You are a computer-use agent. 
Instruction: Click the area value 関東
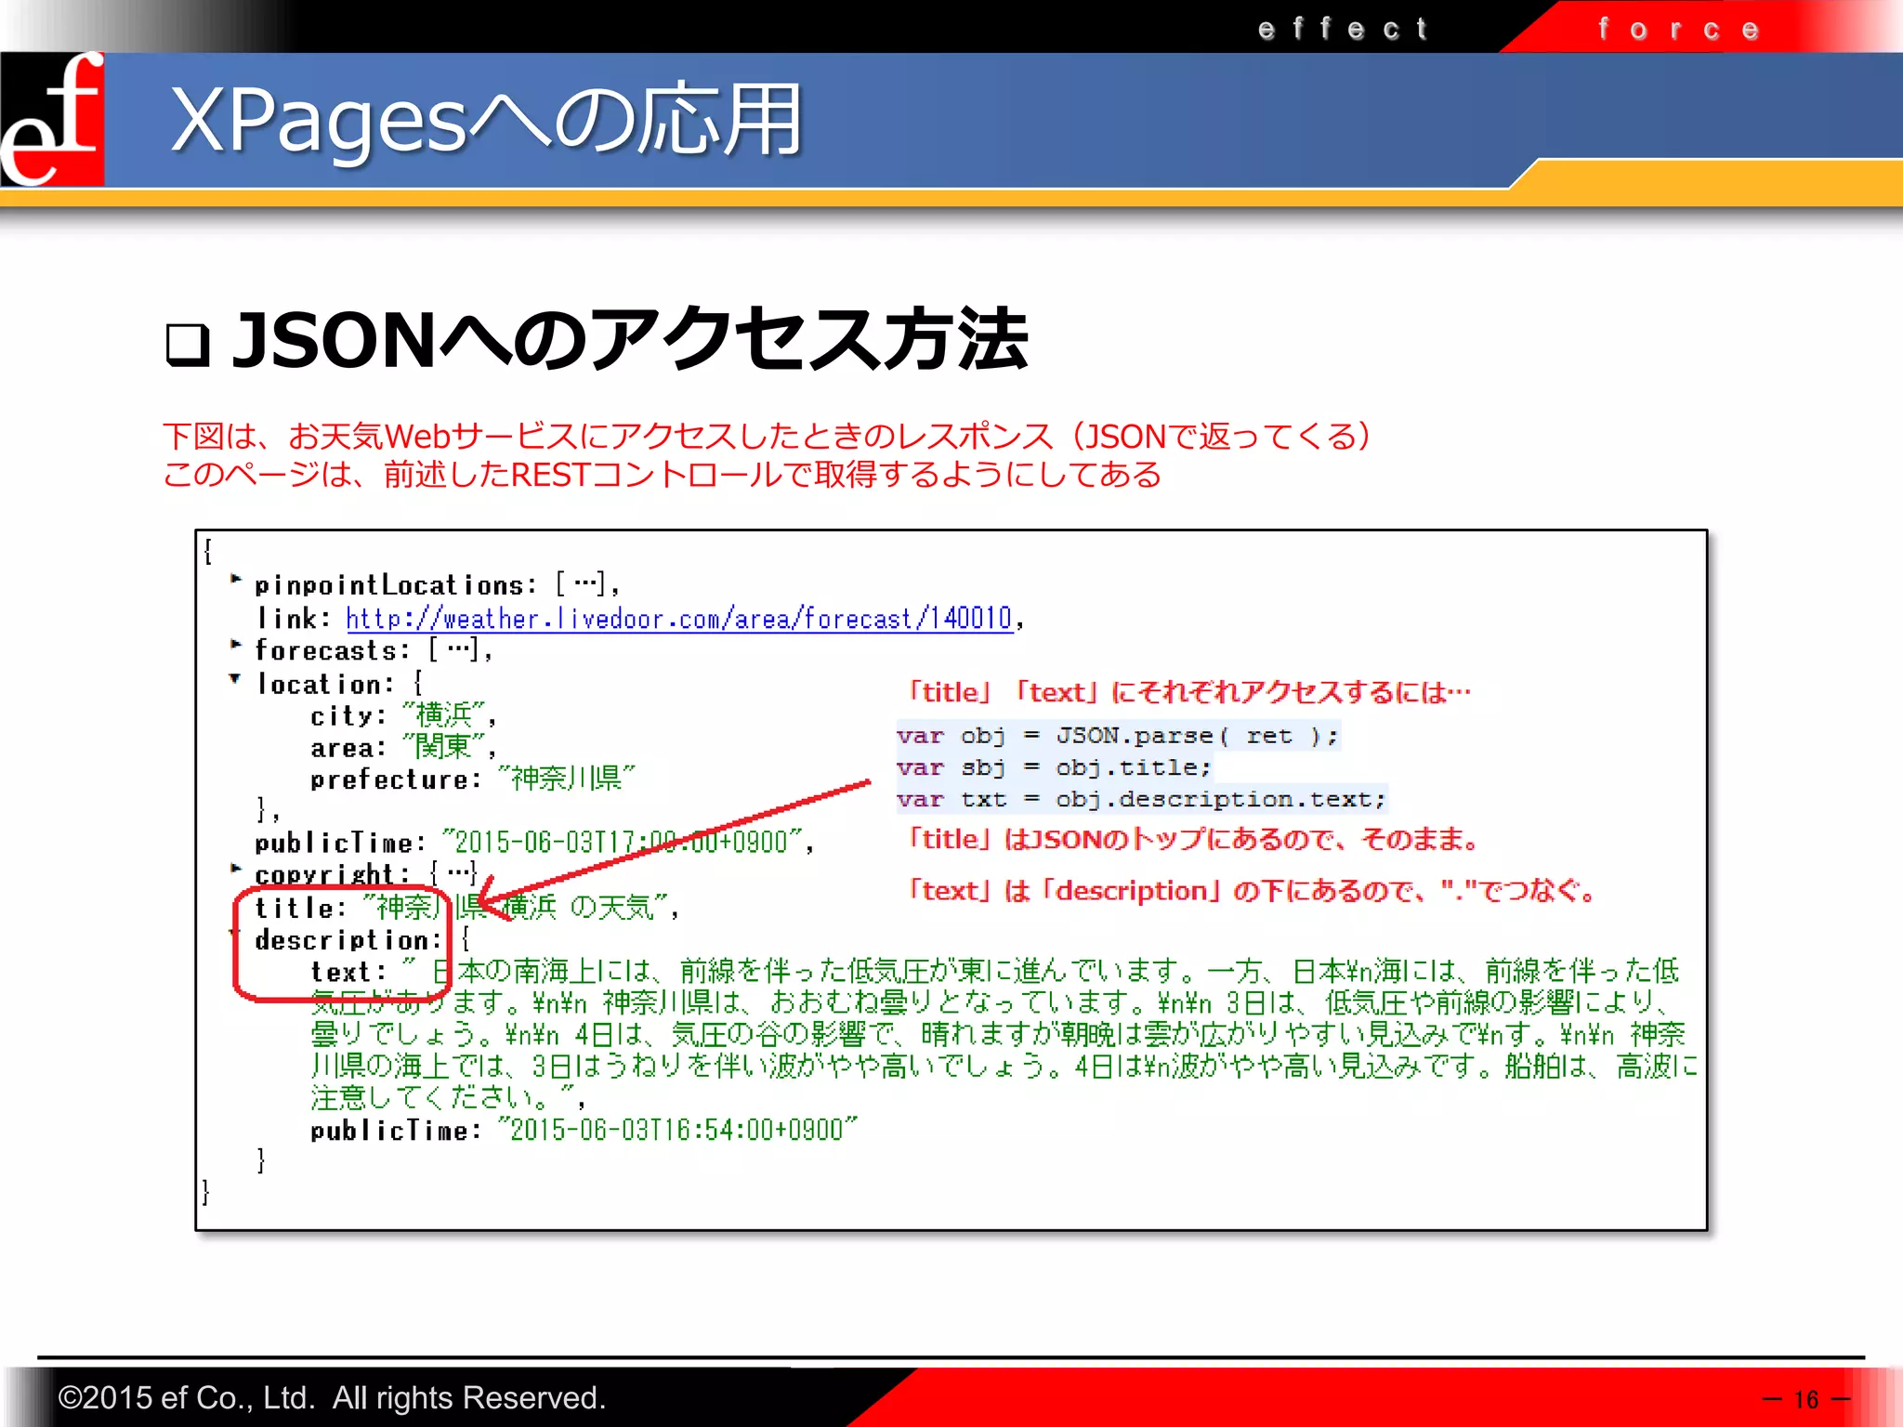[444, 747]
